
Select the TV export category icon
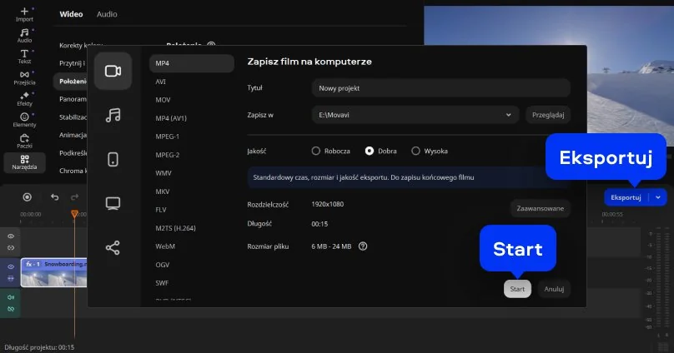pos(113,203)
